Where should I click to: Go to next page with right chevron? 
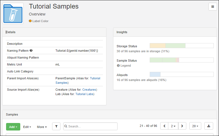(x=182, y=126)
